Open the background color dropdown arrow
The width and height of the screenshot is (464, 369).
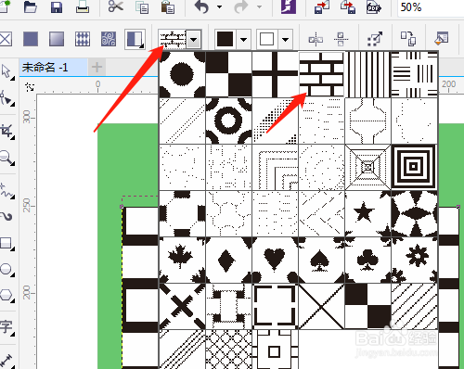[x=286, y=40]
